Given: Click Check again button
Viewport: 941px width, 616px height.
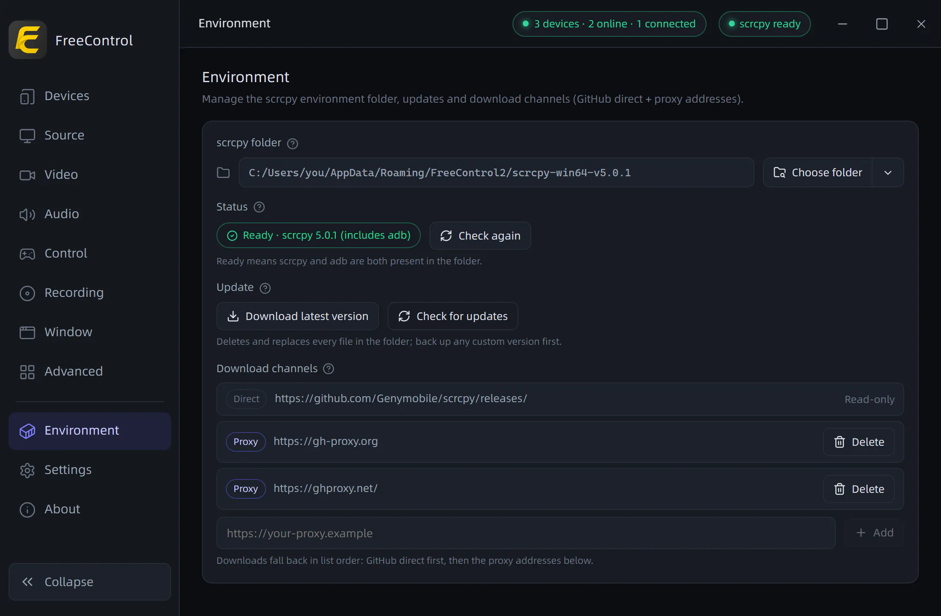Looking at the screenshot, I should coord(480,236).
